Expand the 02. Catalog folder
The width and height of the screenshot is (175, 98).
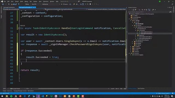point(131,47)
